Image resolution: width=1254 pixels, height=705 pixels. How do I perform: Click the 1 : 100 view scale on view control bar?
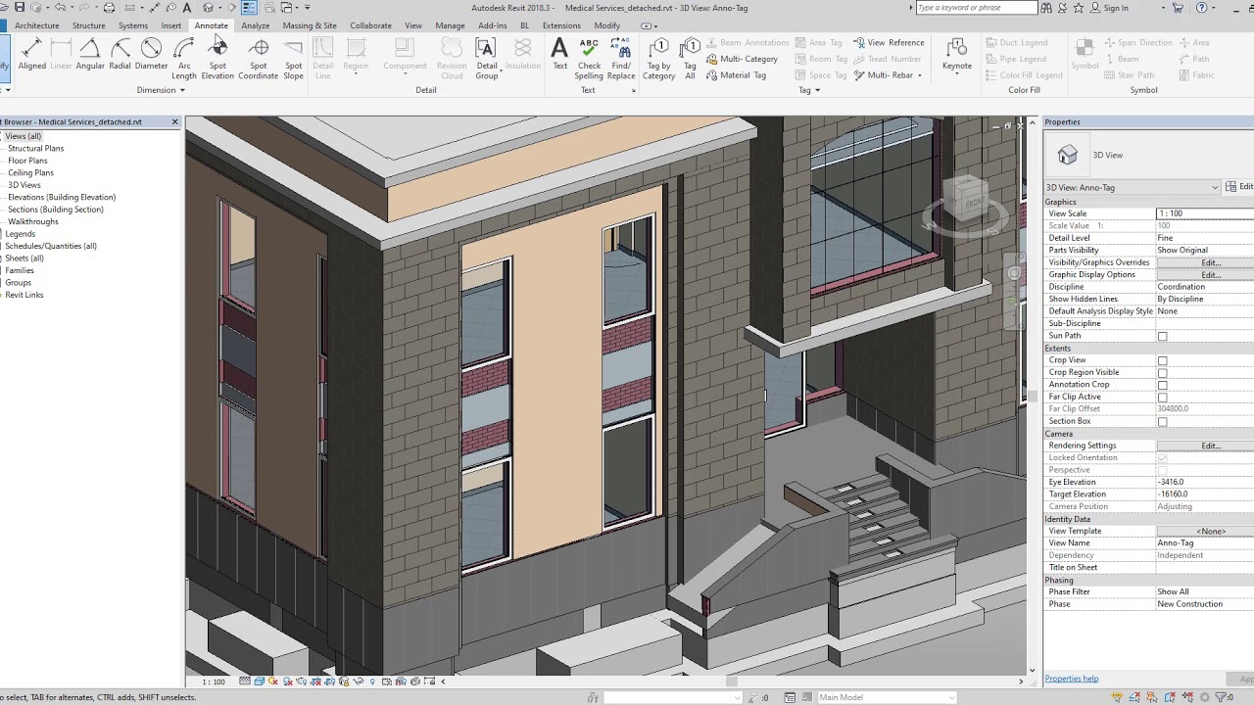click(213, 681)
